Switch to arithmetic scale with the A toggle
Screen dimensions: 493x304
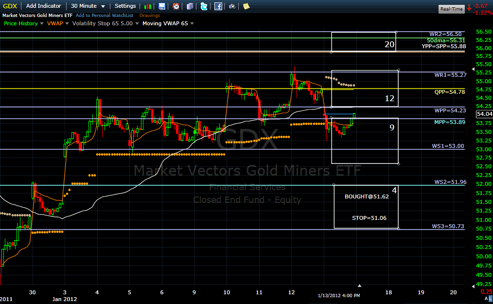coord(486,298)
